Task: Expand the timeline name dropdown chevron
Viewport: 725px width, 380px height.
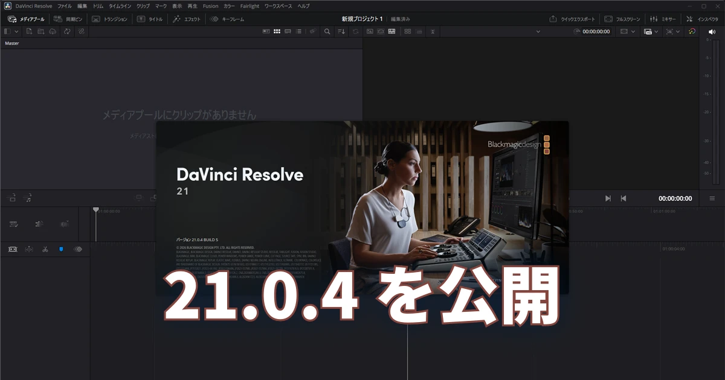Action: point(538,31)
